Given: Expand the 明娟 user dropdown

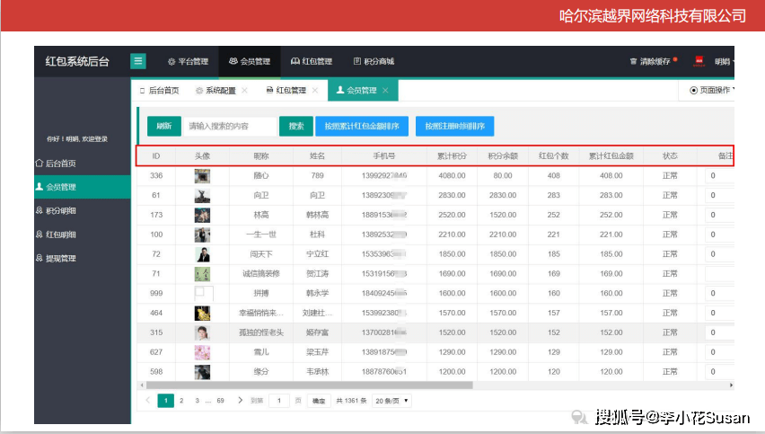Looking at the screenshot, I should click(x=724, y=61).
